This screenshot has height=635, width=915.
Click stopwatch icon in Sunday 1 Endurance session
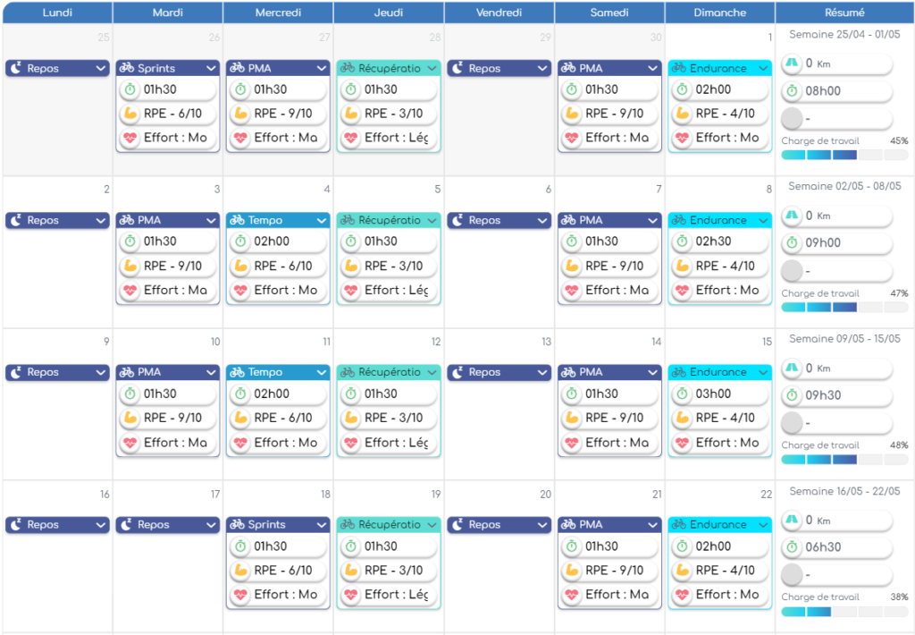pyautogui.click(x=682, y=89)
